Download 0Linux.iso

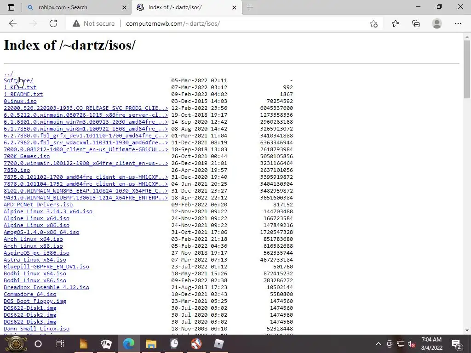point(20,101)
